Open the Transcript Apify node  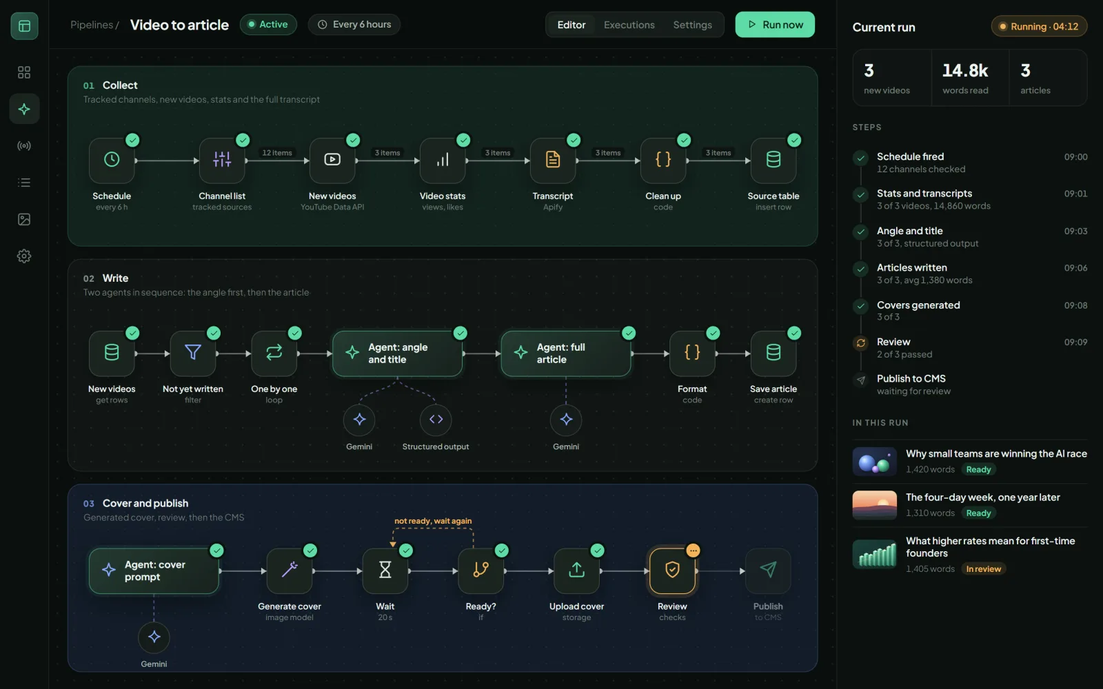pos(553,160)
